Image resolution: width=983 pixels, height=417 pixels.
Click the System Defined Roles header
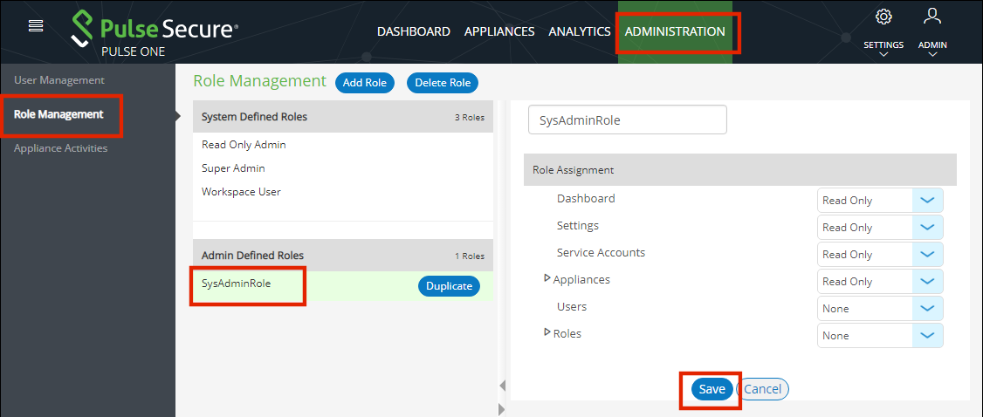pyautogui.click(x=343, y=116)
